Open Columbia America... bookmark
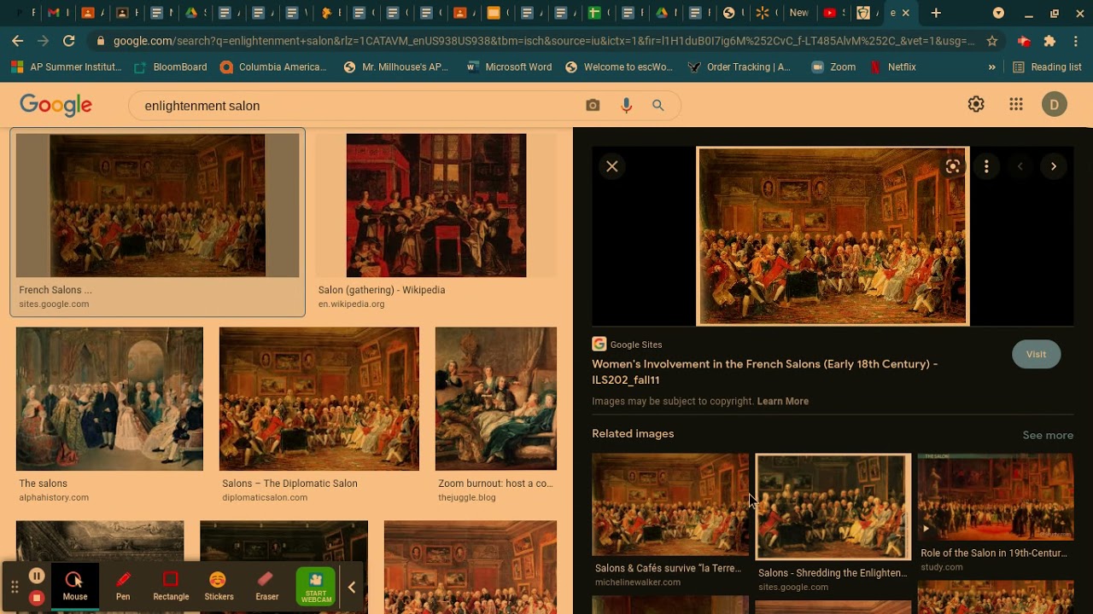1093x614 pixels. click(273, 67)
